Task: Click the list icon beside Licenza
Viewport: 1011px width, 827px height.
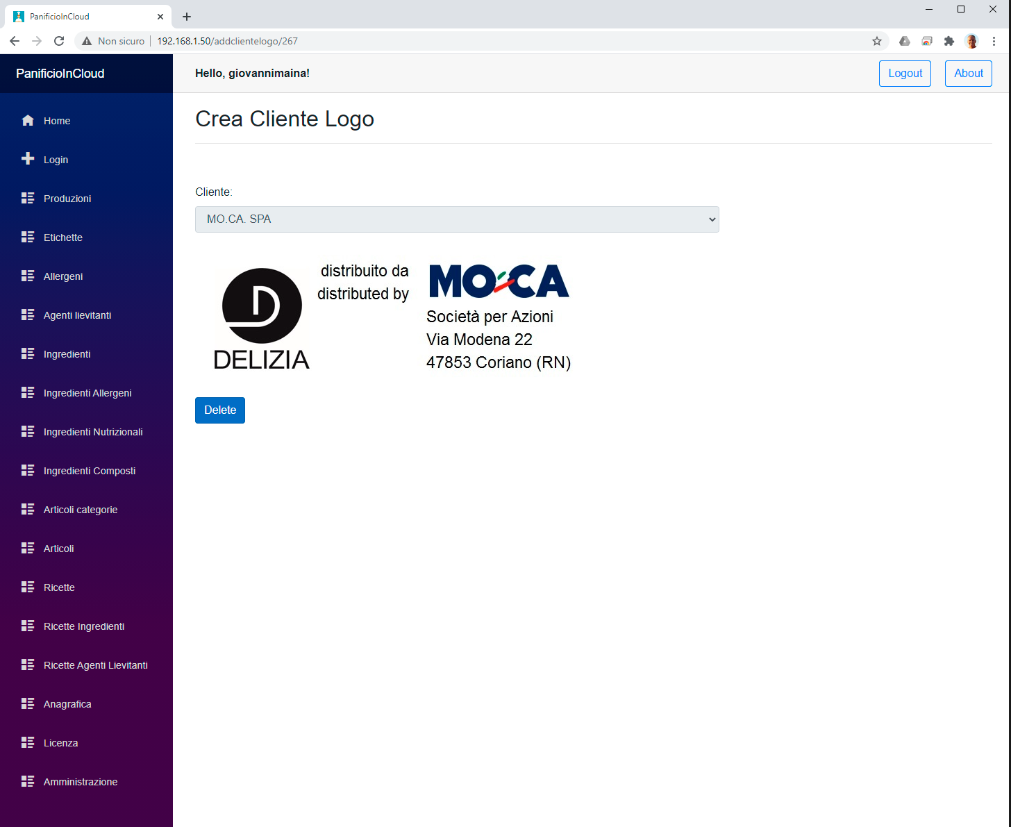Action: click(x=28, y=742)
